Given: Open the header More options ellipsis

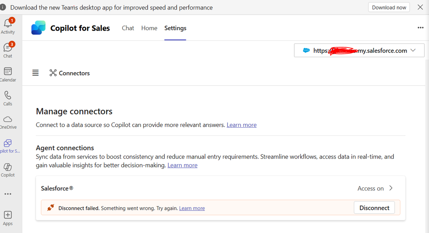Looking at the screenshot, I should pyautogui.click(x=420, y=28).
